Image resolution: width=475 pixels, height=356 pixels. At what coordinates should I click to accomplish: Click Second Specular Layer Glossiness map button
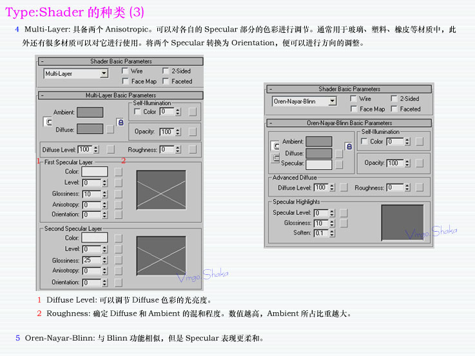coord(119,260)
